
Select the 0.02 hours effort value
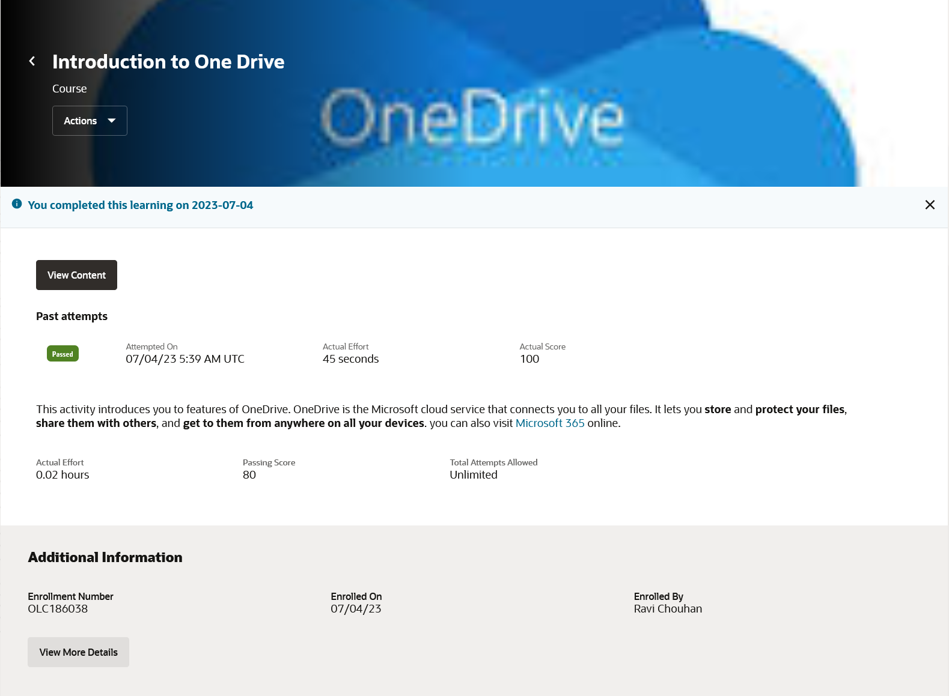point(63,475)
